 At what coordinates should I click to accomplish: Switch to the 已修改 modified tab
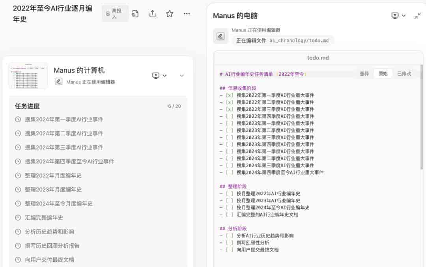pyautogui.click(x=404, y=74)
